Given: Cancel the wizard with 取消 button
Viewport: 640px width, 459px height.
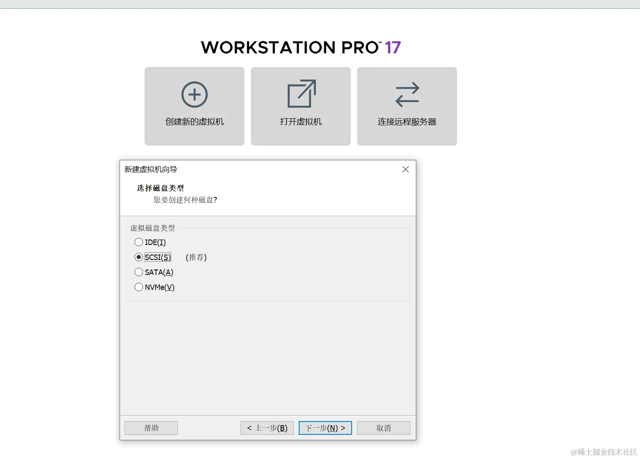Looking at the screenshot, I should [384, 428].
